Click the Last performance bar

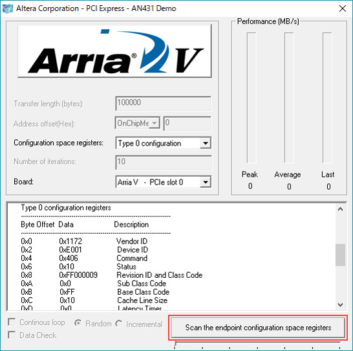tap(327, 98)
